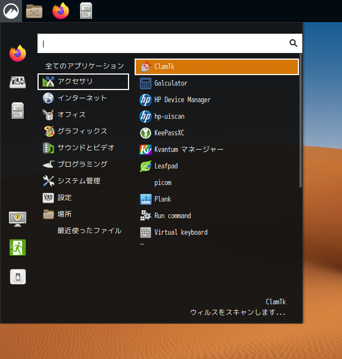Click the application list vertical scrollbar
The width and height of the screenshot is (342, 359).
(301, 120)
